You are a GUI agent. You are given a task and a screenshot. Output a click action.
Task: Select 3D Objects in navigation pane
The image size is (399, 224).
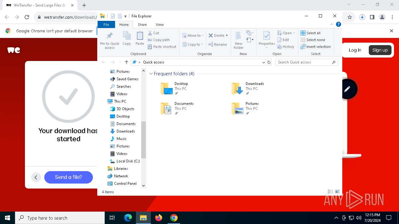pyautogui.click(x=122, y=109)
